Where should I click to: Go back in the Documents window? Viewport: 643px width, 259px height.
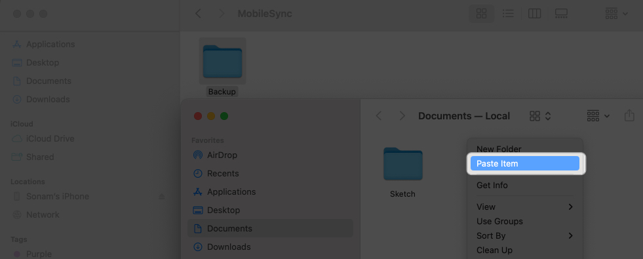(379, 116)
